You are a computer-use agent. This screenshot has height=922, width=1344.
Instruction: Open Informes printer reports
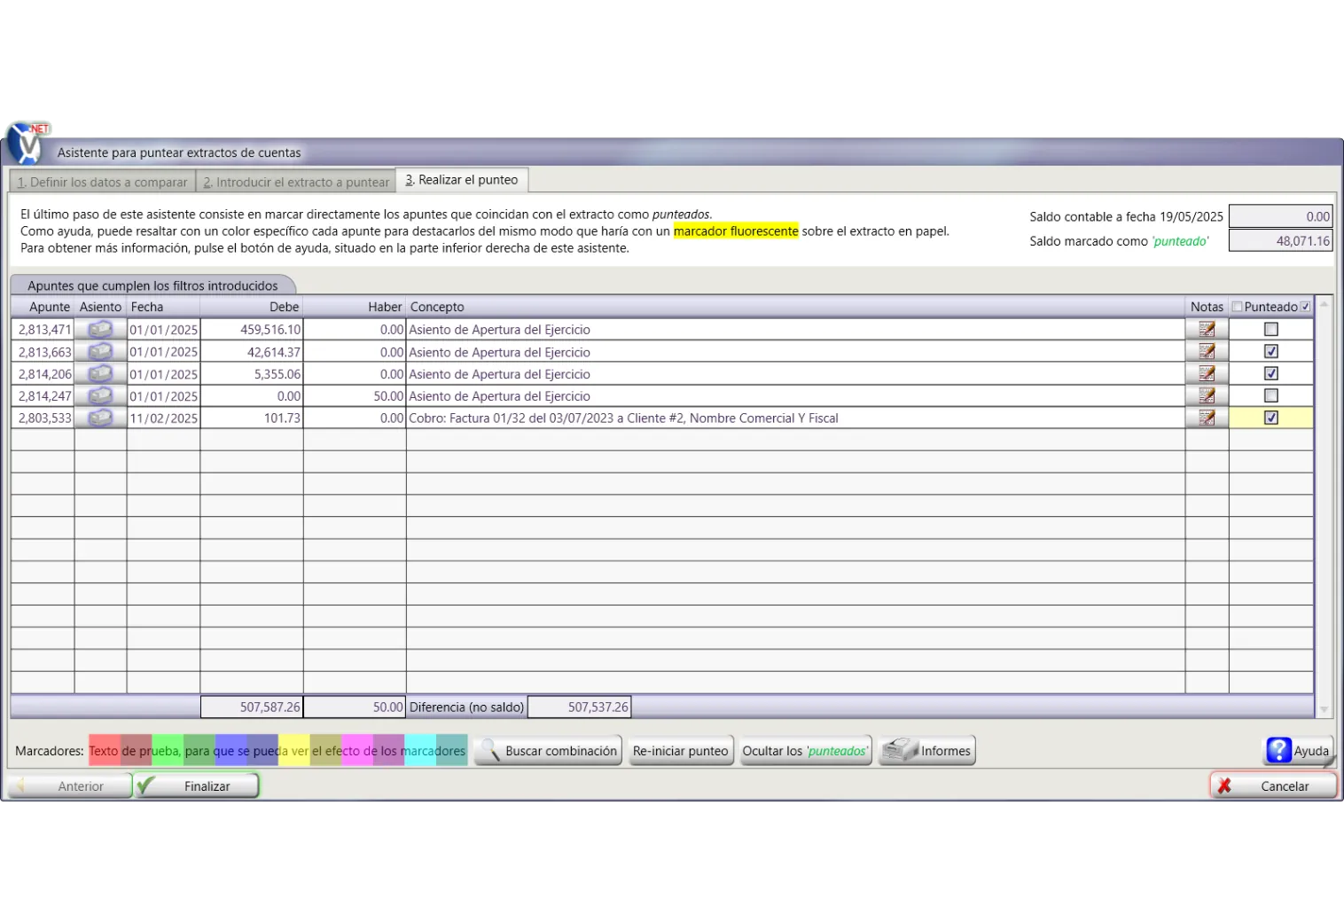coord(926,750)
